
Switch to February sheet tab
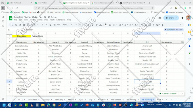(59, 100)
